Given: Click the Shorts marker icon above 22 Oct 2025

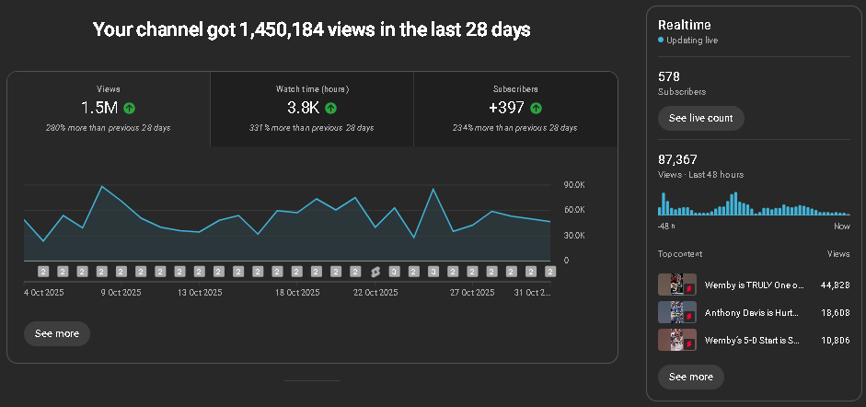Looking at the screenshot, I should coord(375,272).
